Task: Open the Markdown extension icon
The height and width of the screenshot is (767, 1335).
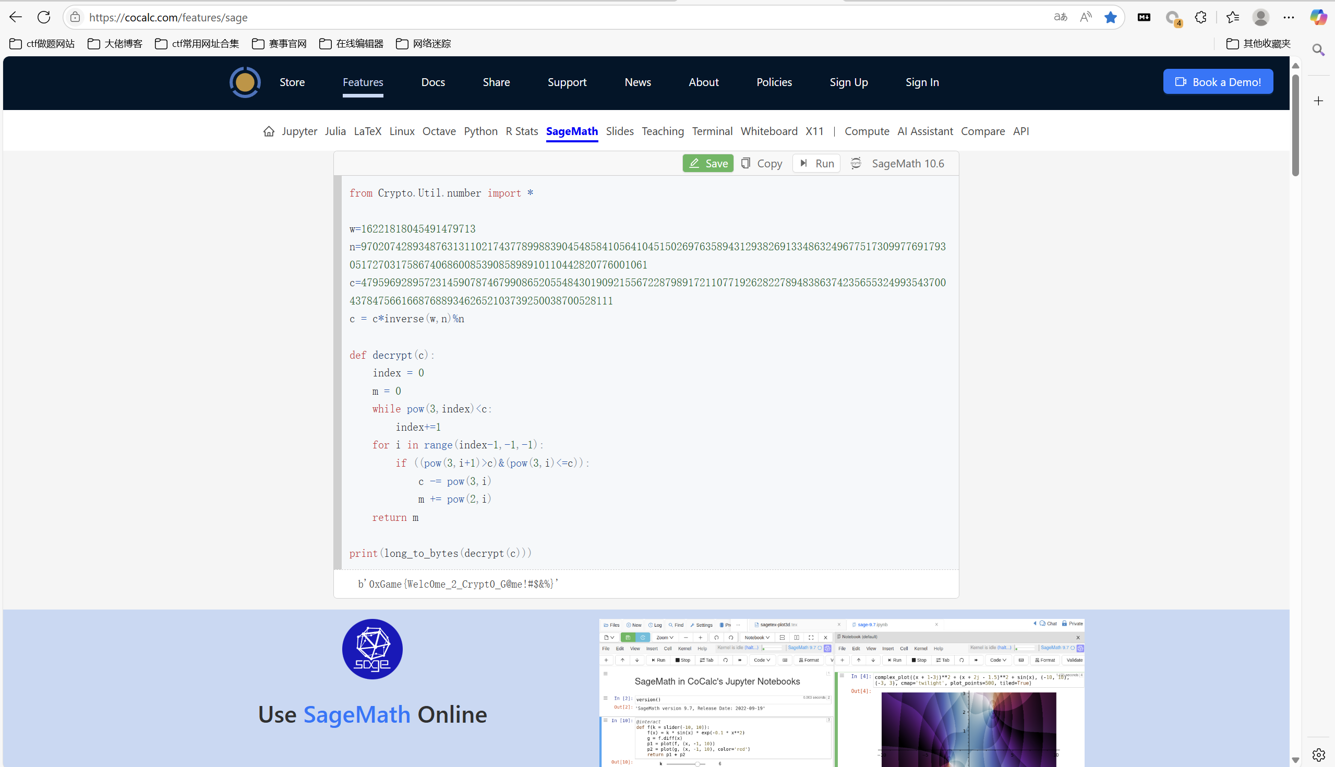Action: pyautogui.click(x=1144, y=17)
